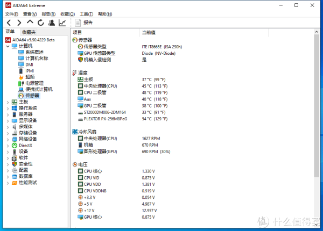
Task: Select the +12 V voltage row
Action: click(117, 211)
